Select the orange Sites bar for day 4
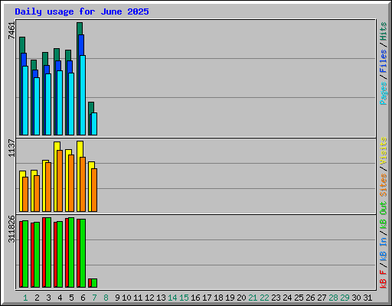Viewport: 392px width, 306px height. pos(60,181)
